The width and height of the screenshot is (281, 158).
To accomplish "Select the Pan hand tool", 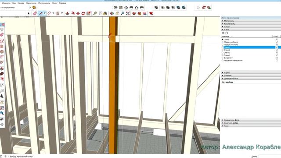I will pyautogui.click(x=117, y=14).
